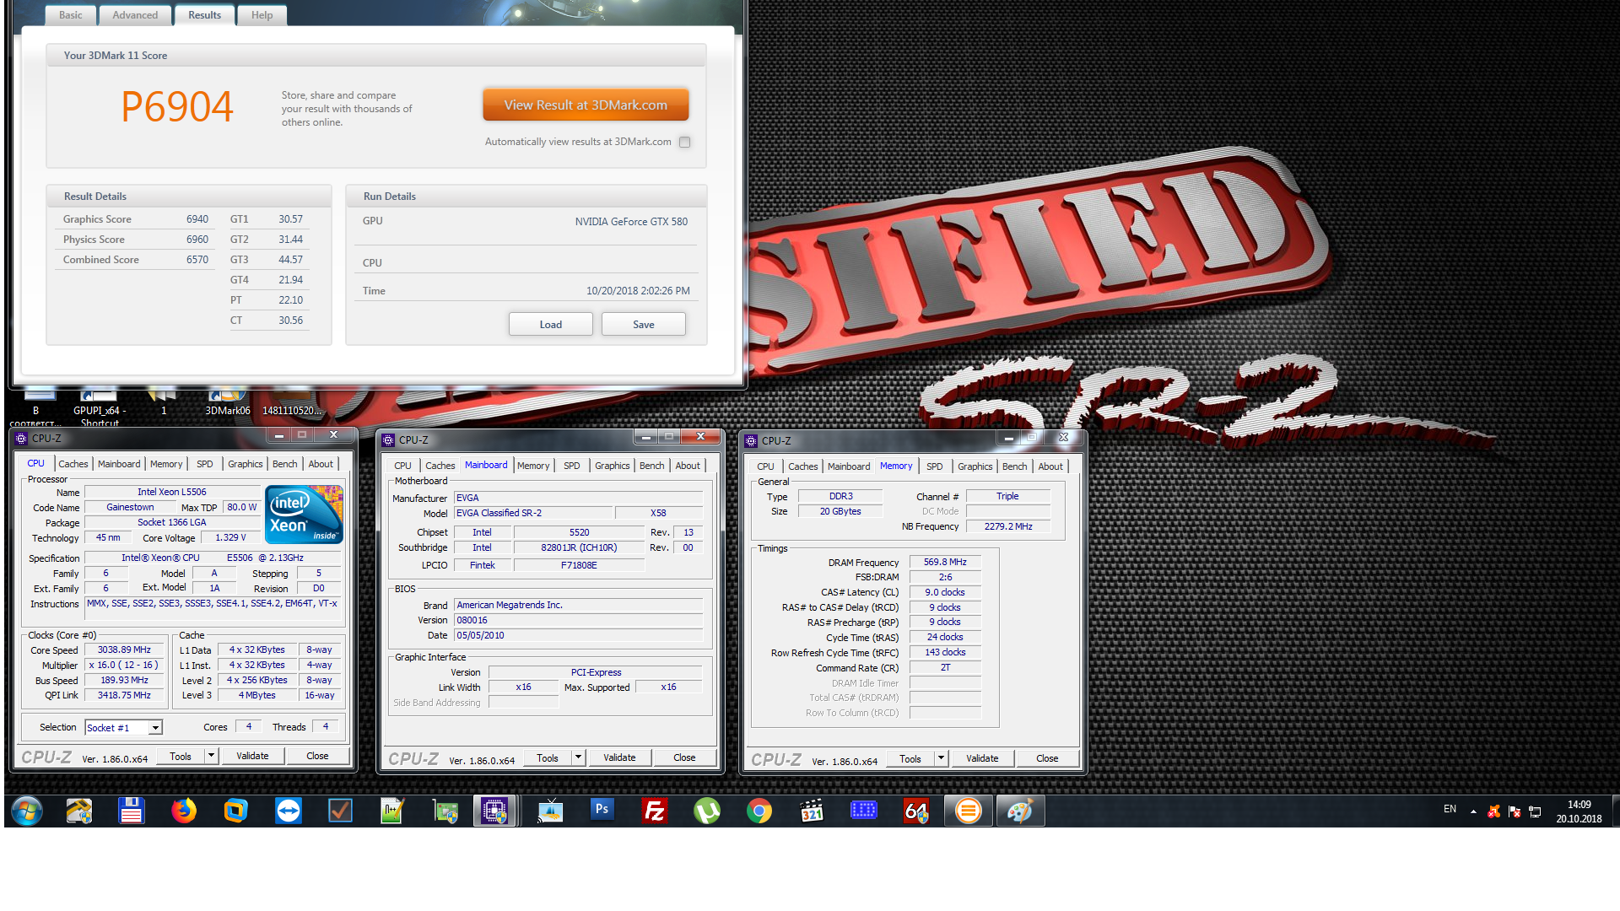The width and height of the screenshot is (1620, 911).
Task: Click the 3DMark06 desktop shortcut label
Action: [228, 411]
